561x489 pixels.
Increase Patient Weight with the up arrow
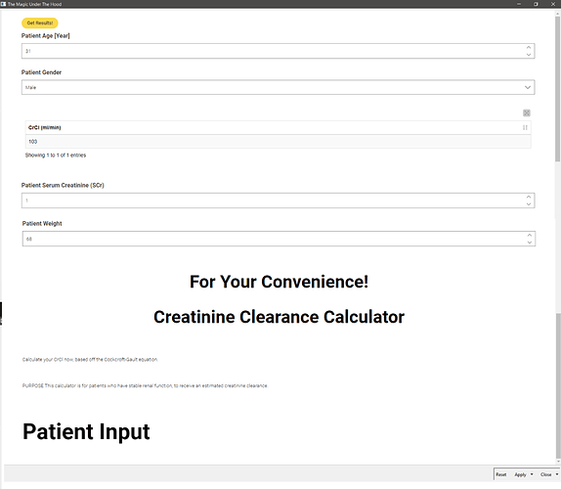tap(529, 235)
